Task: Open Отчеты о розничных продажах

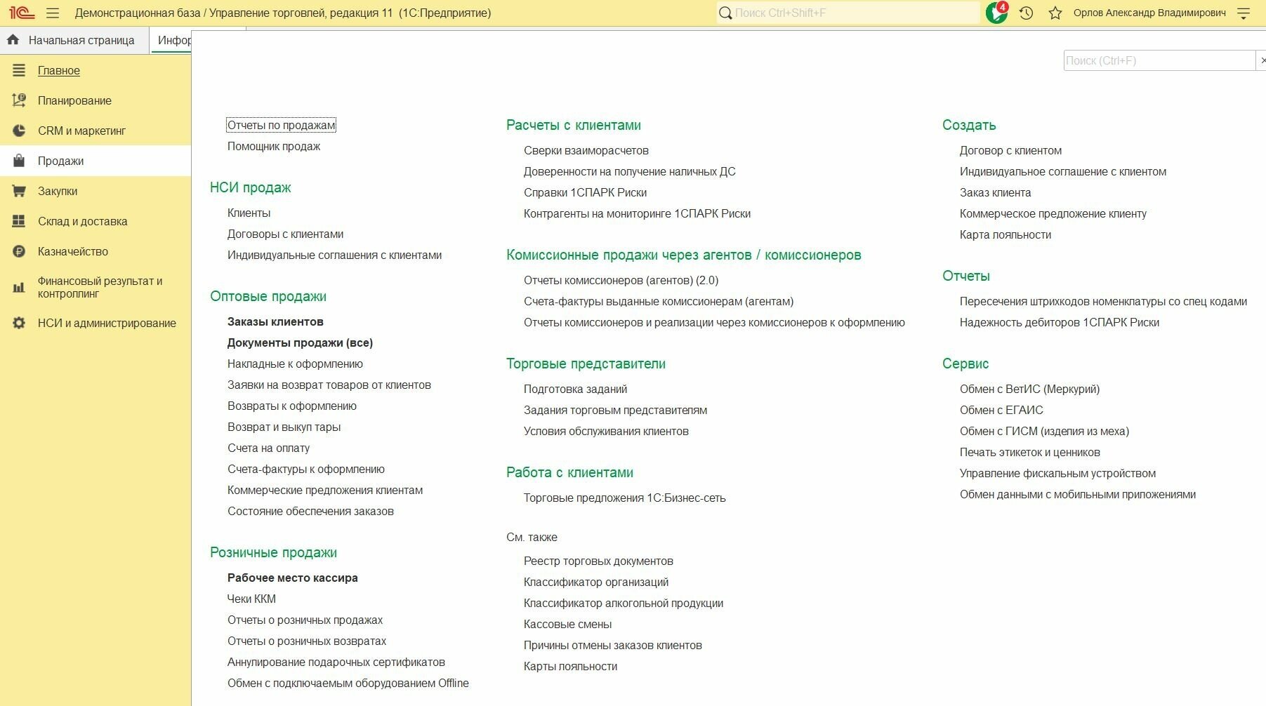Action: click(x=305, y=620)
